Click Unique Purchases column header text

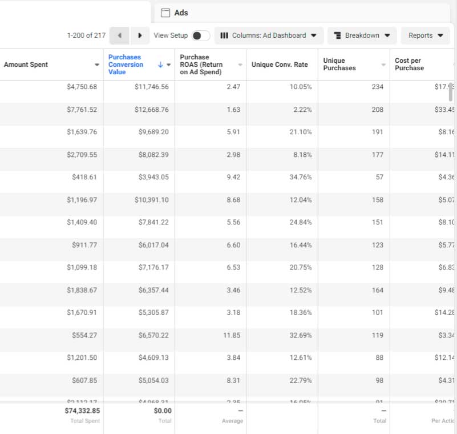click(339, 64)
